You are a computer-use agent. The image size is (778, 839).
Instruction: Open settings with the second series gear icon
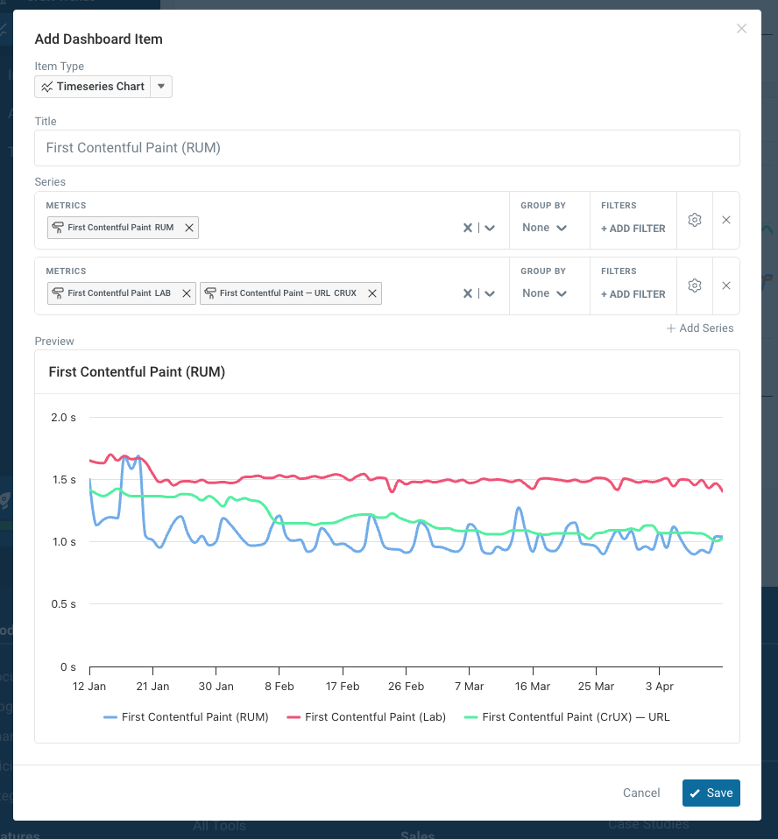coord(695,286)
